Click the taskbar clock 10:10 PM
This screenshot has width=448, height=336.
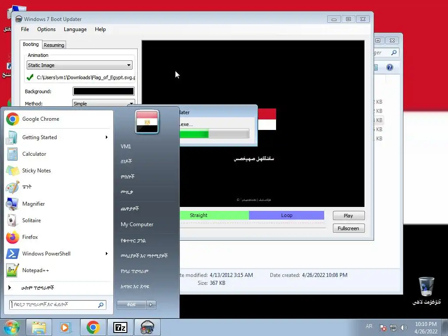click(x=426, y=324)
